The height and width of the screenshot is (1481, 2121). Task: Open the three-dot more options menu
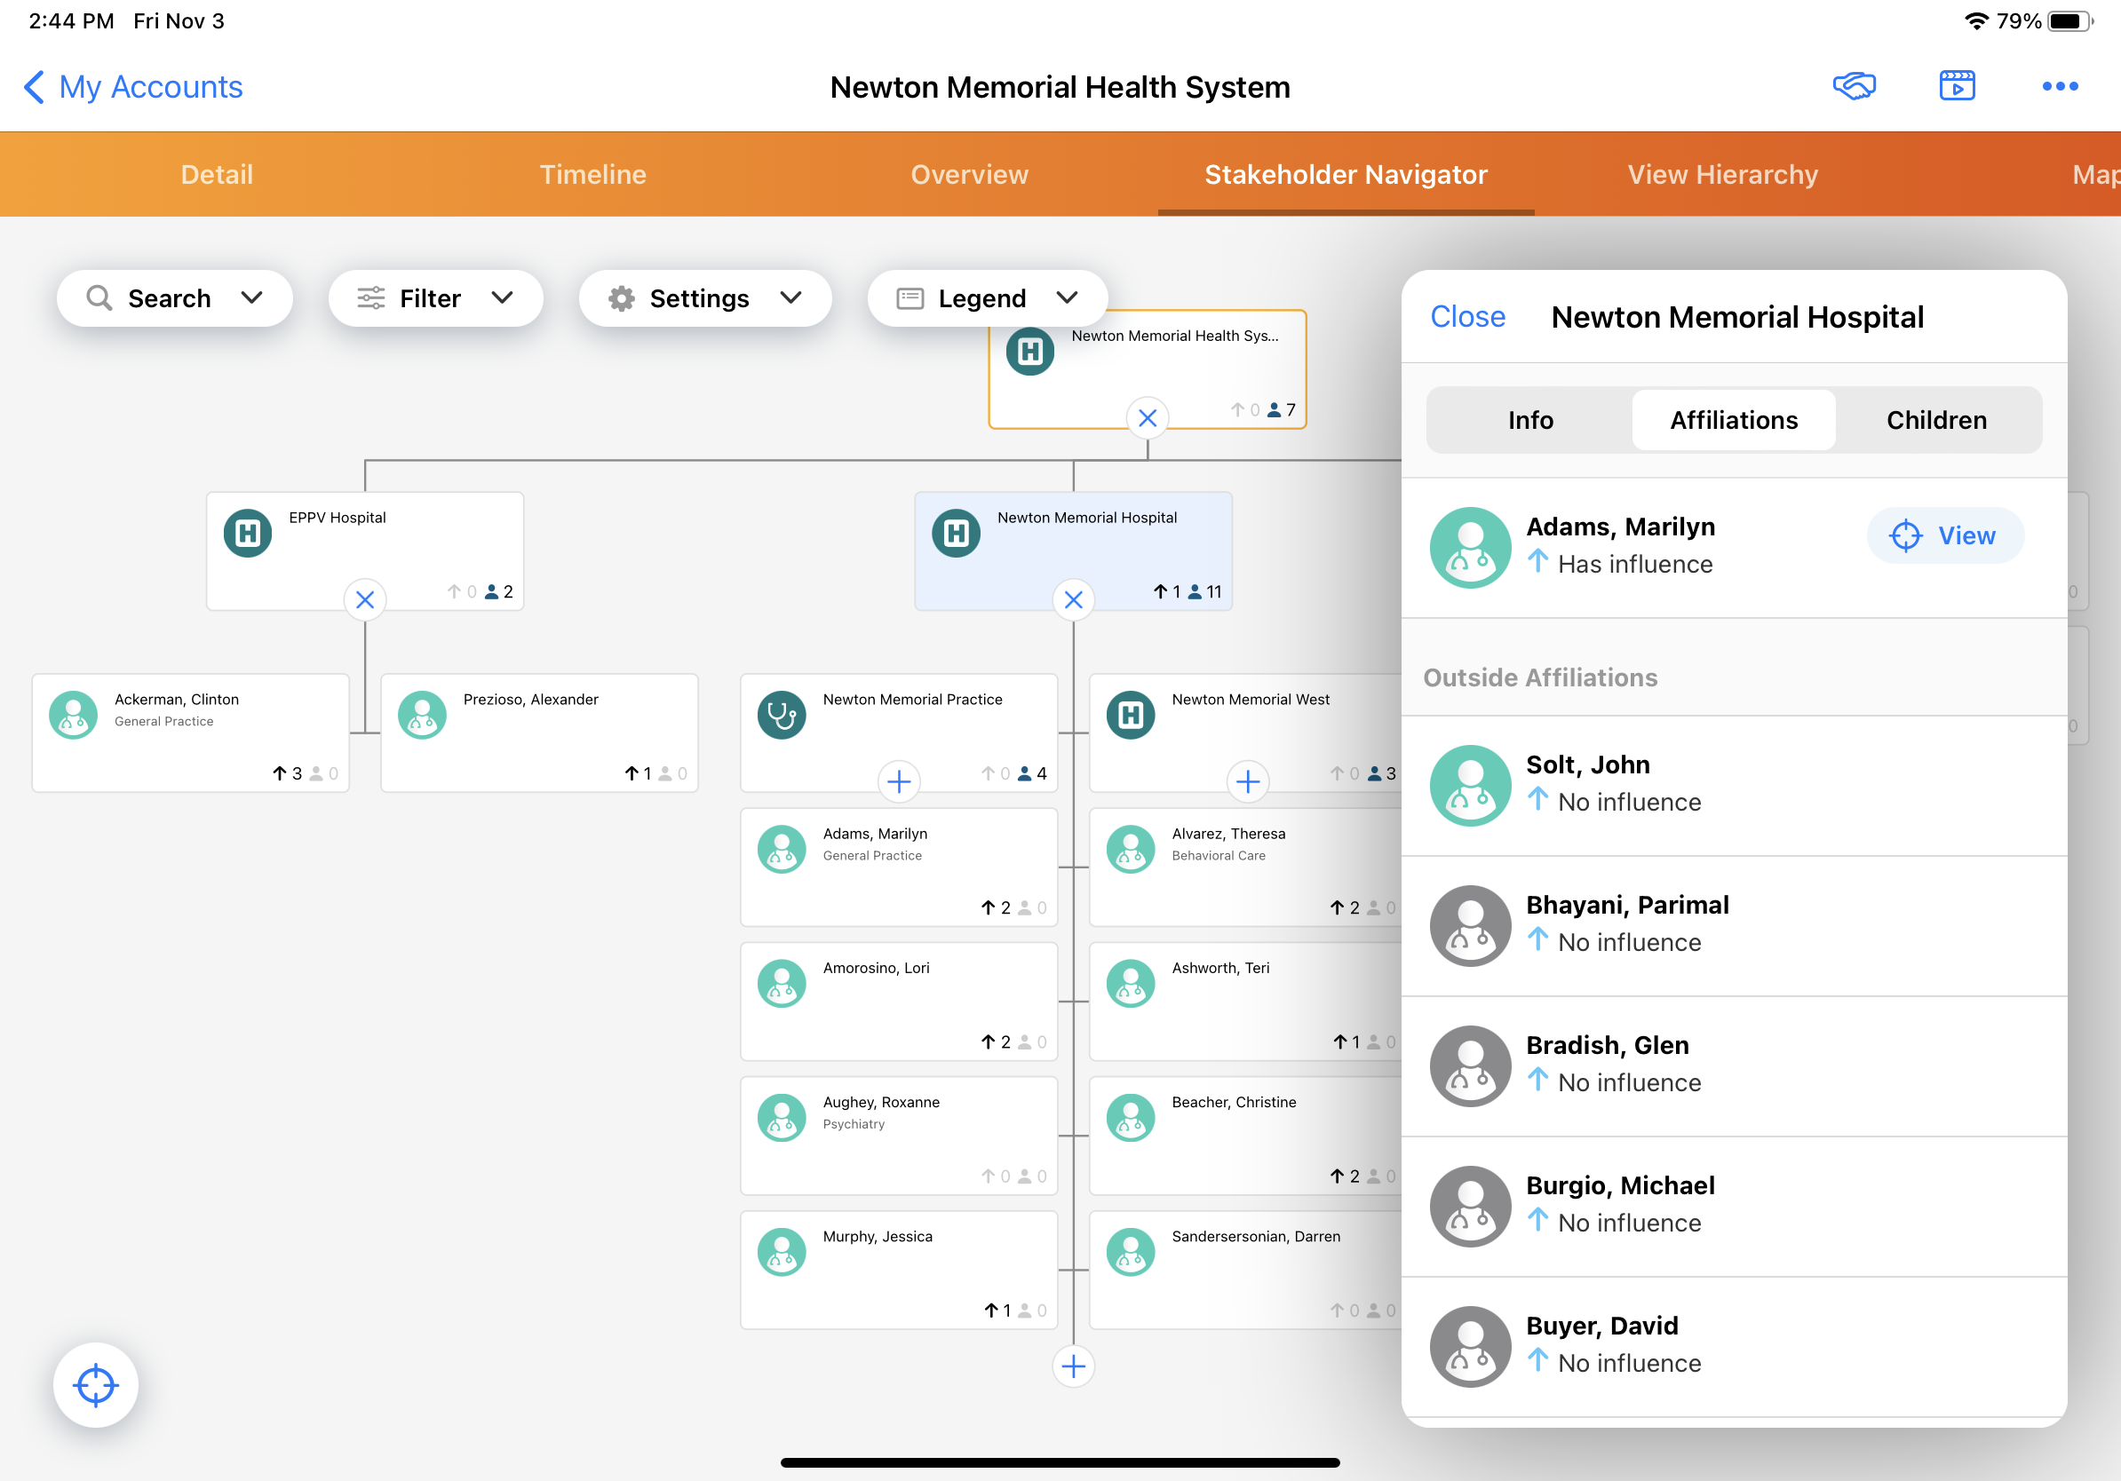click(x=2059, y=86)
